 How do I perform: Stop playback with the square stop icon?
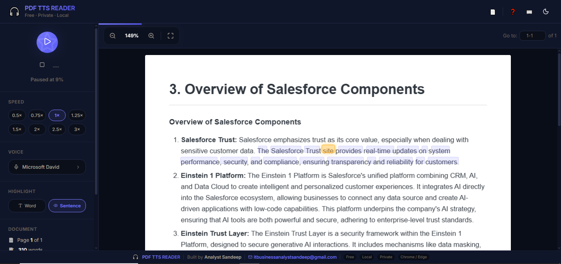point(42,65)
